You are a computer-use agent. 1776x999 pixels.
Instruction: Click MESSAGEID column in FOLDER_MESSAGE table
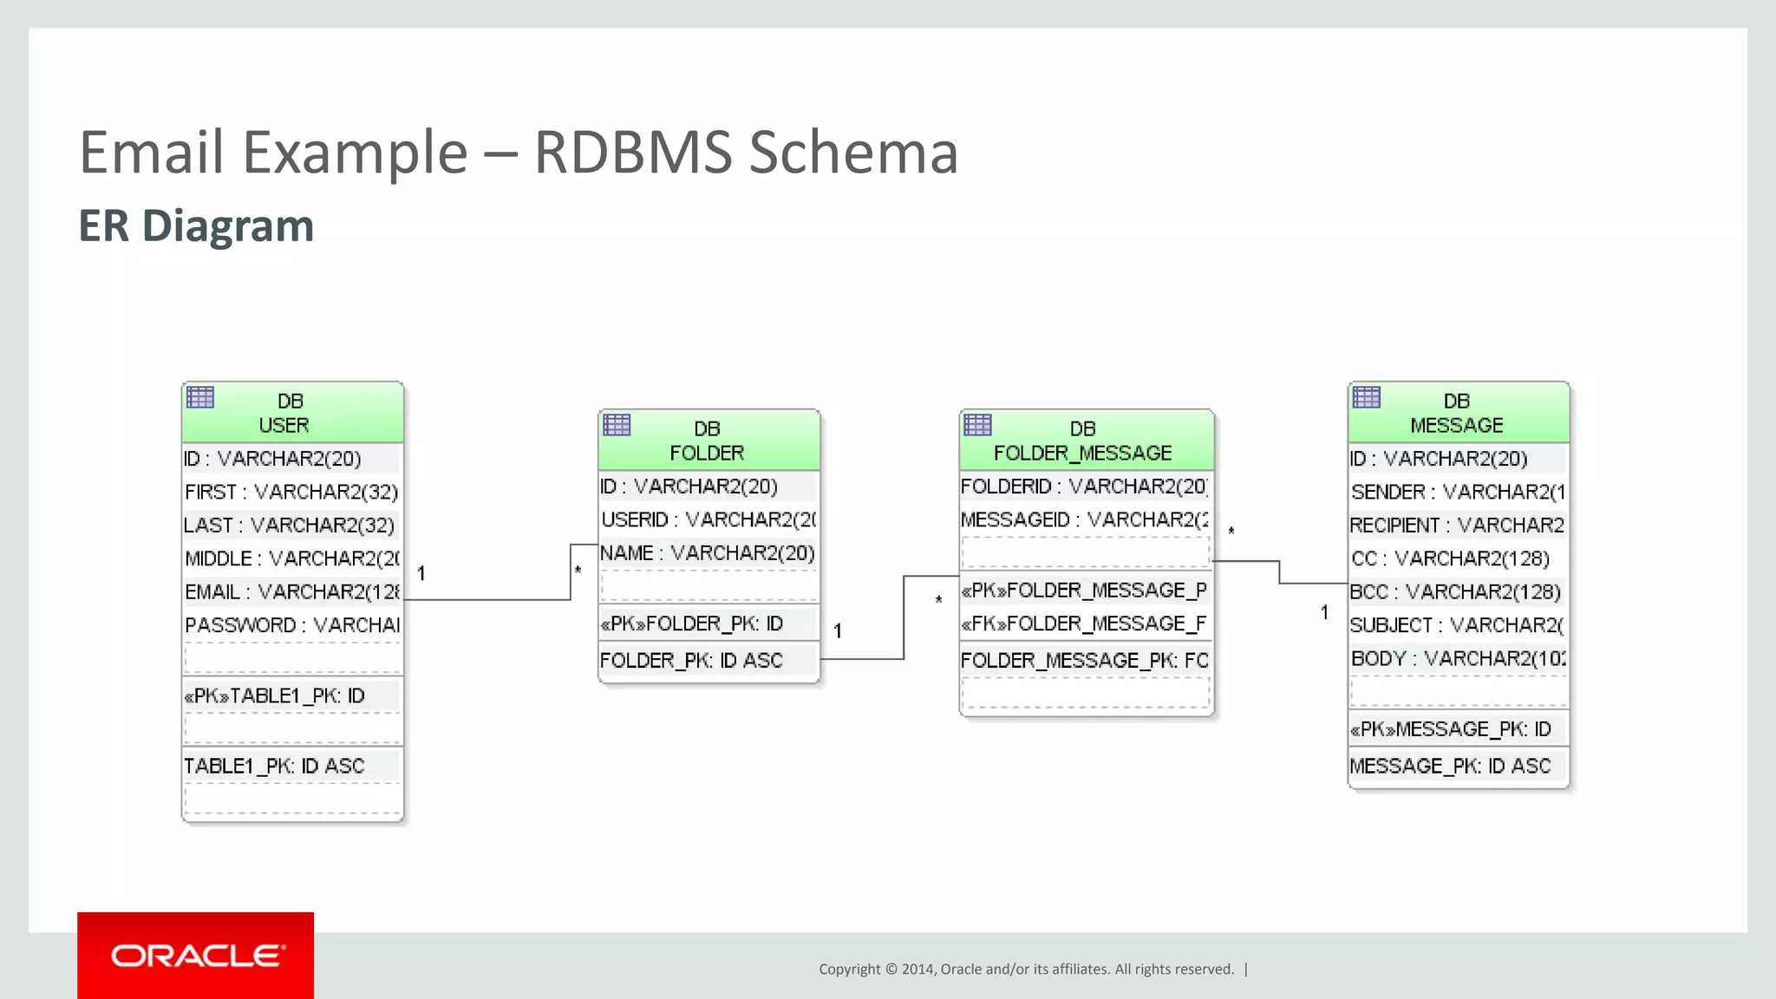1084,519
